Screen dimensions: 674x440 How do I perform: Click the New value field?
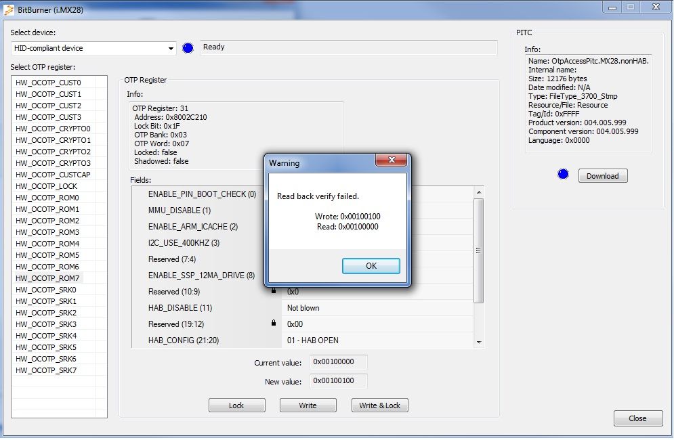coord(338,380)
